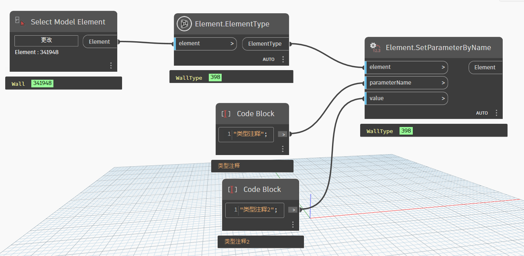524x256 pixels.
Task: Click the green 341948 element ID link
Action: point(43,83)
